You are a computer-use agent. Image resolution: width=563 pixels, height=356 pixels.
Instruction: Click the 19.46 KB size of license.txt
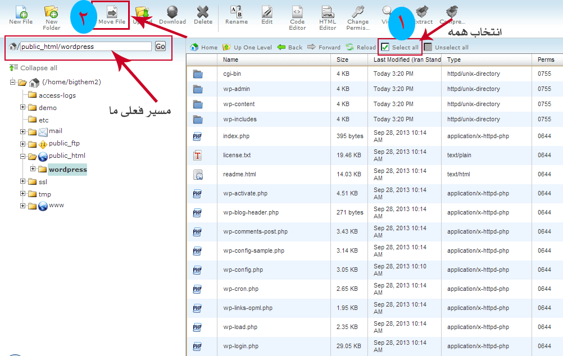[348, 156]
